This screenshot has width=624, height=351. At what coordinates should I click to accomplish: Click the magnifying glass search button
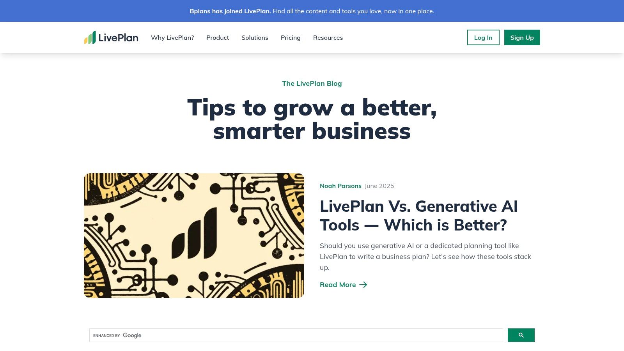click(x=521, y=335)
